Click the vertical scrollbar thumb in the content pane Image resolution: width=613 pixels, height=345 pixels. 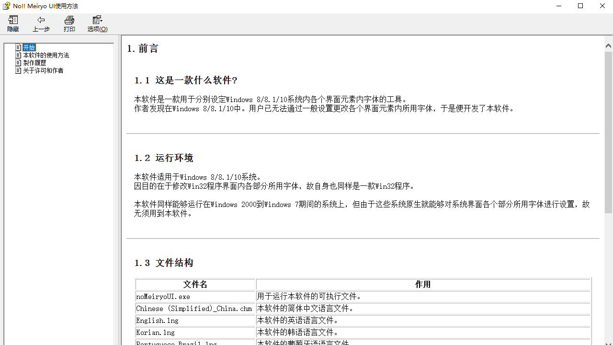coord(608,132)
